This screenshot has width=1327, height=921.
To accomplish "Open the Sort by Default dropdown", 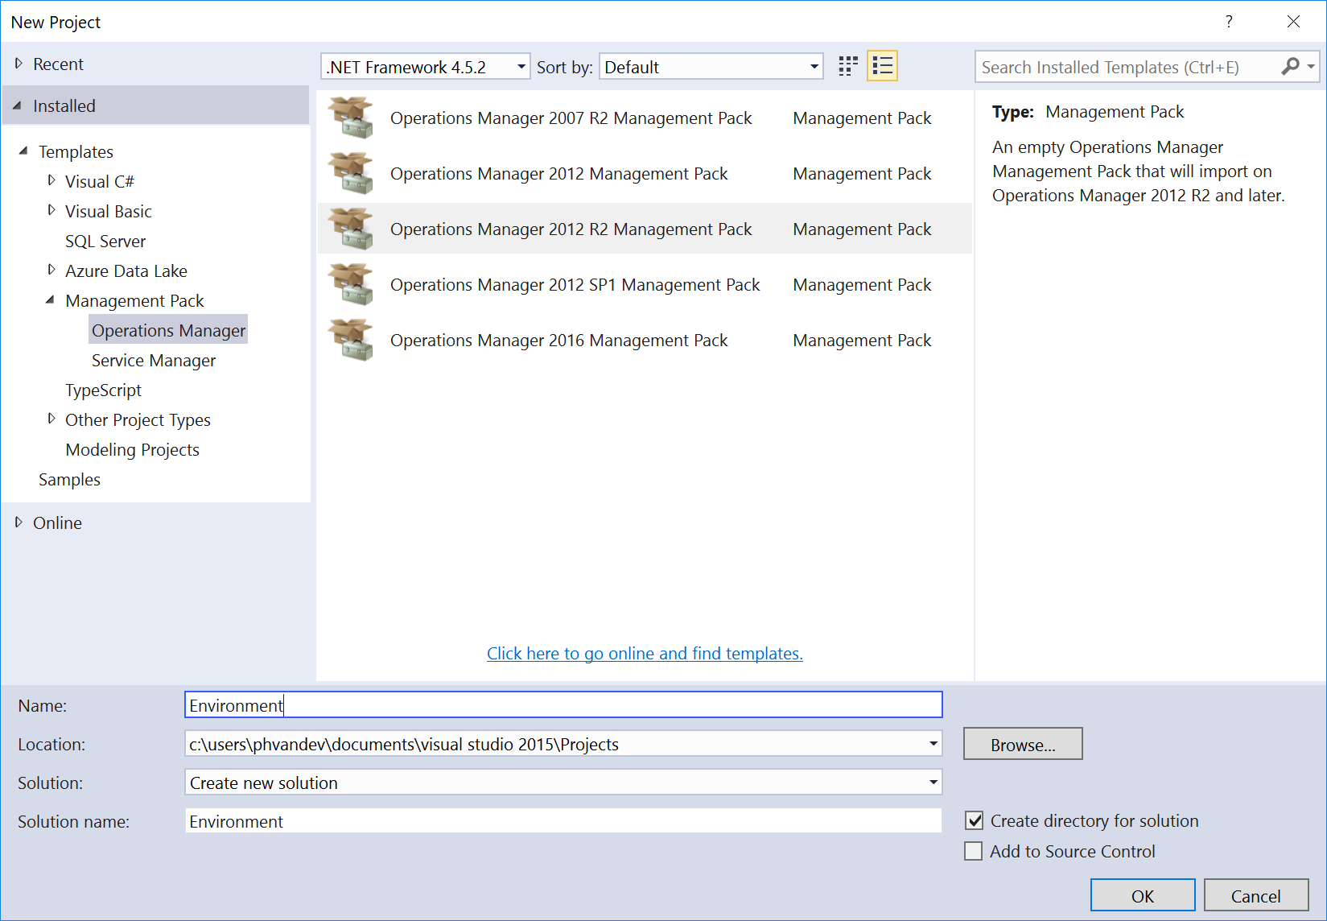I will [x=711, y=67].
